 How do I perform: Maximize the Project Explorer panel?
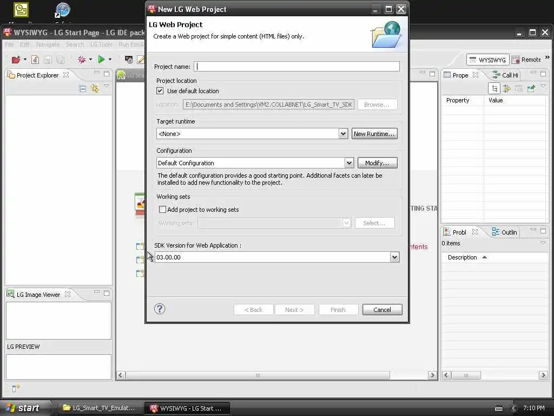click(x=107, y=74)
